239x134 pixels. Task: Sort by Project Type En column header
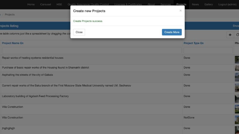pyautogui.click(x=193, y=43)
